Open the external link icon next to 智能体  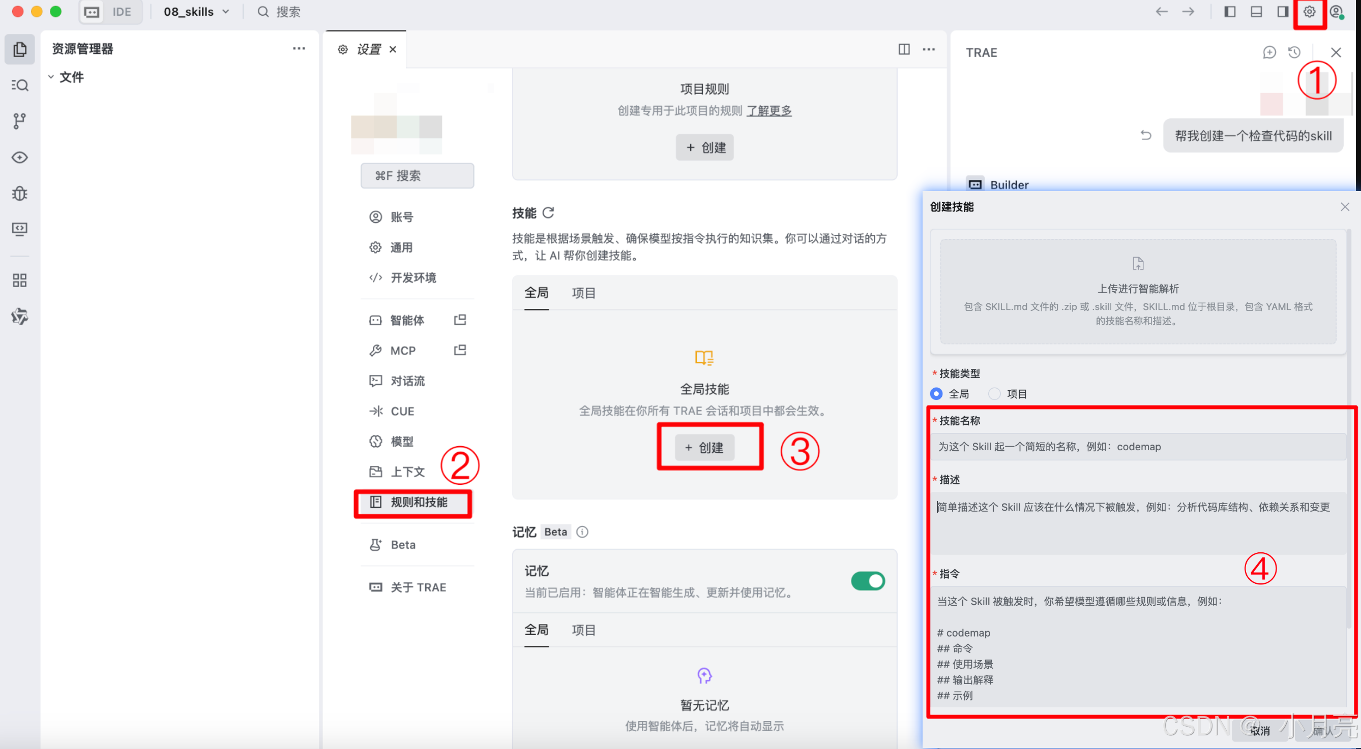(x=460, y=320)
